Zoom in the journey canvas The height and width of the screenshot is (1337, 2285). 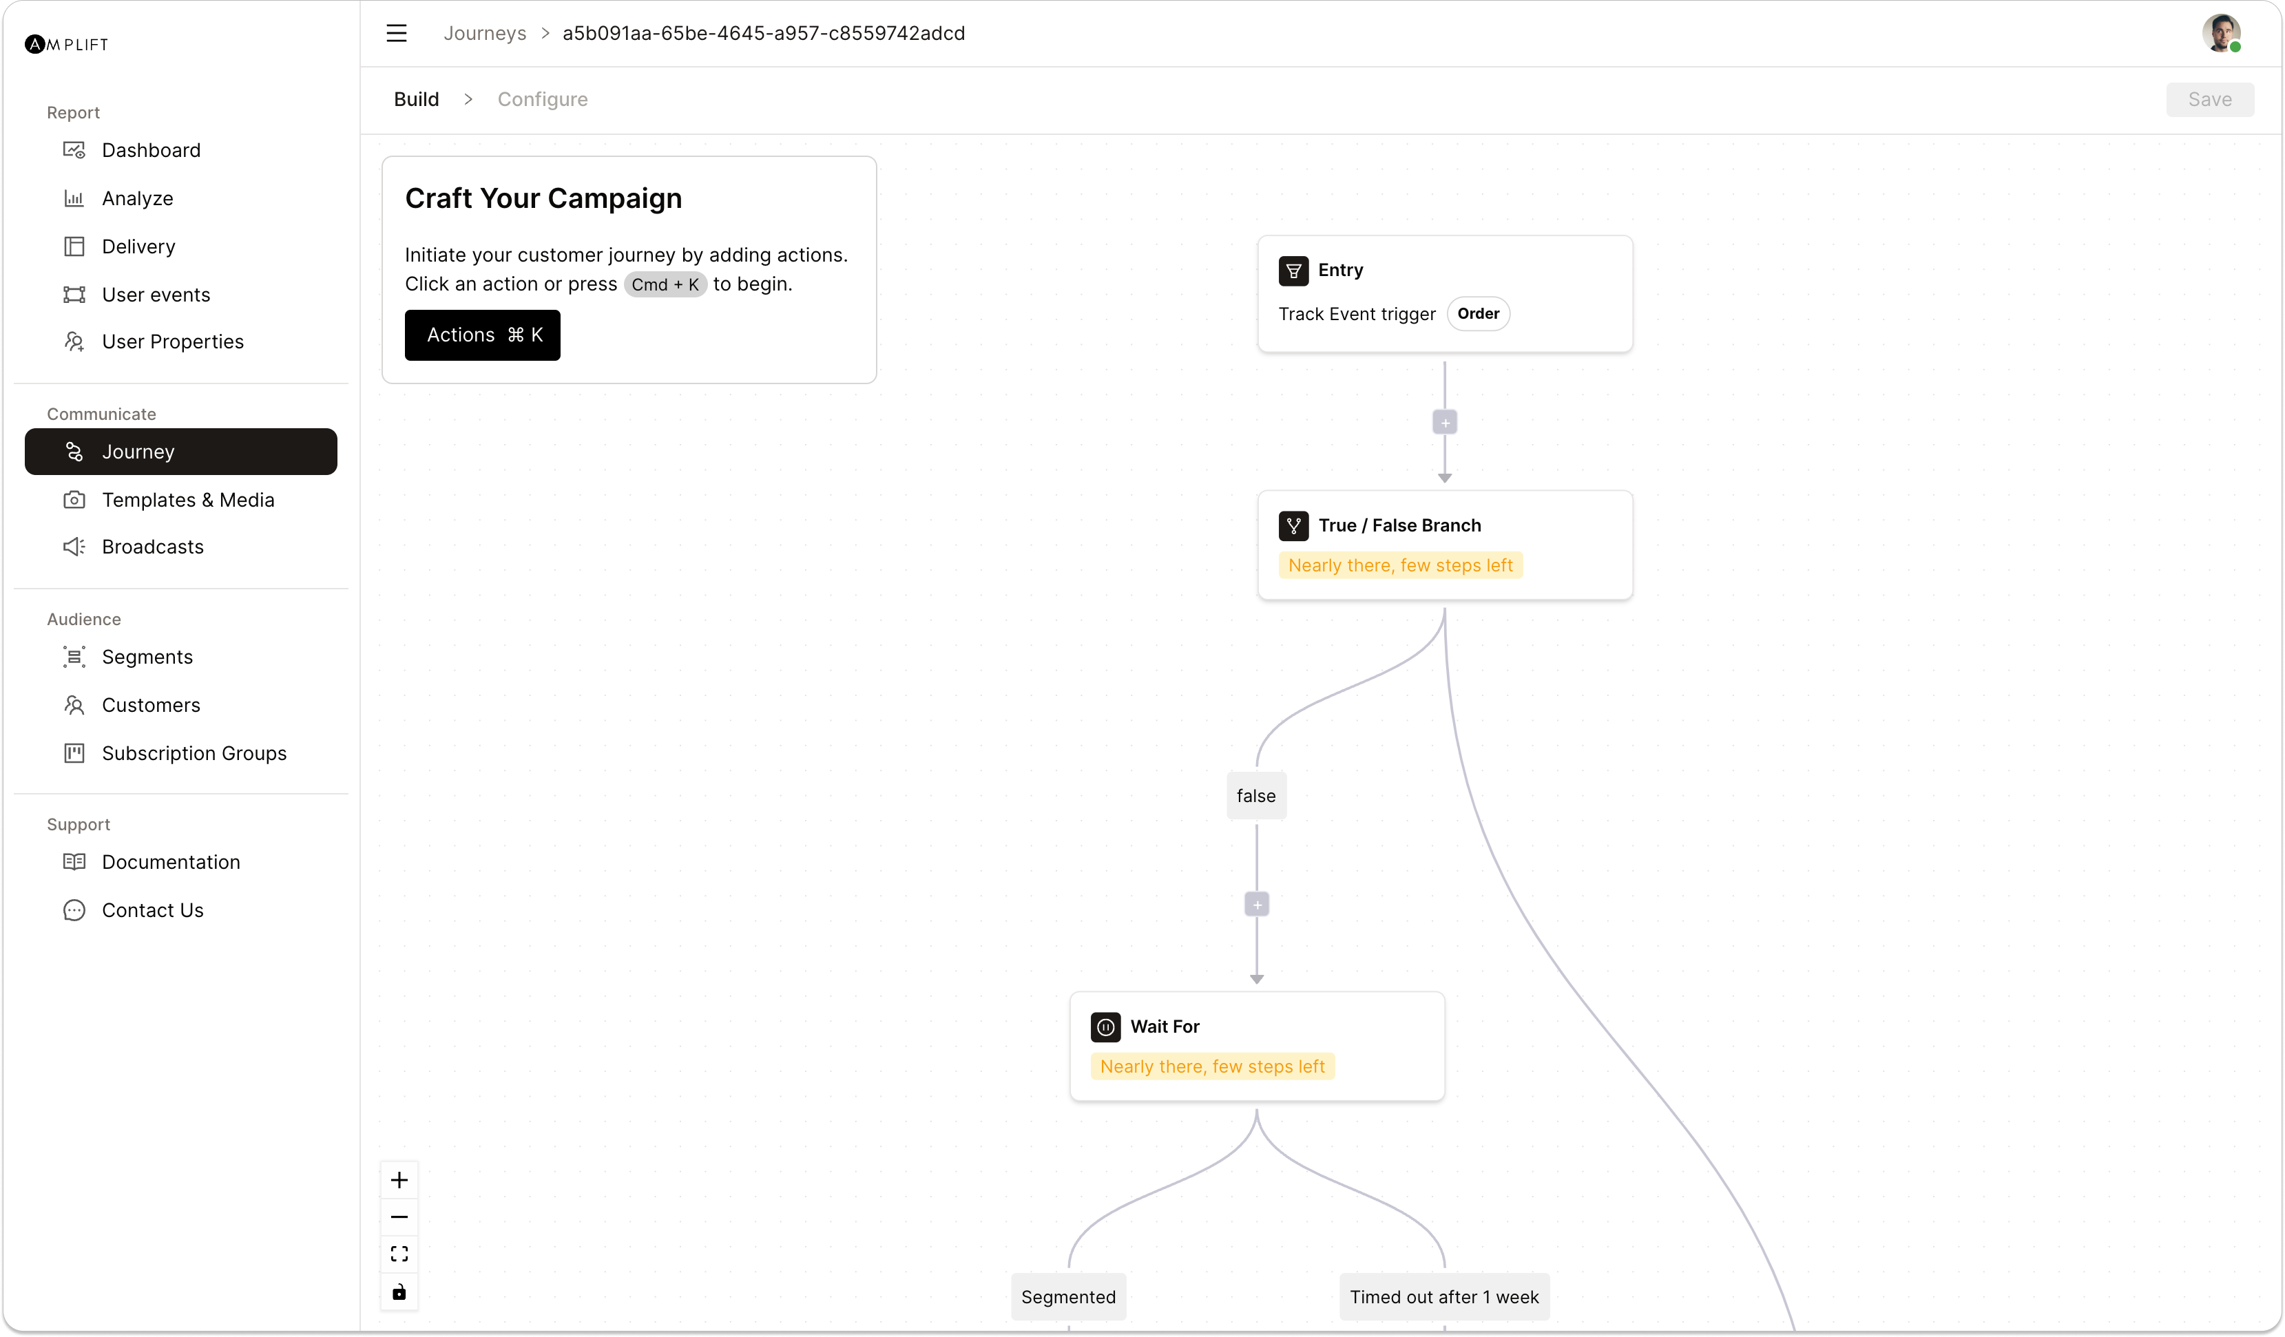tap(399, 1179)
